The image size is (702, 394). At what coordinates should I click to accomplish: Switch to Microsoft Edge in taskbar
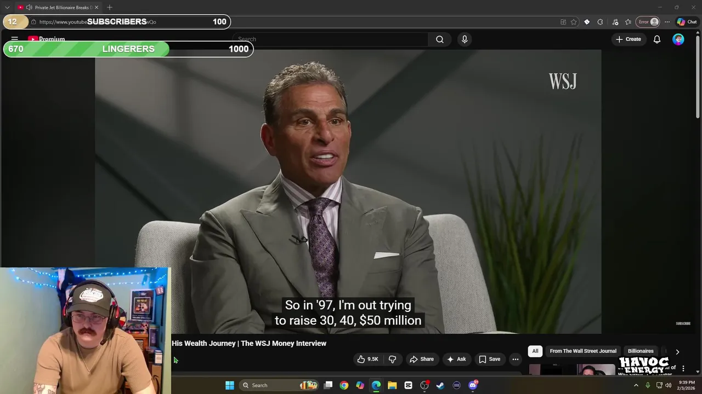[376, 385]
